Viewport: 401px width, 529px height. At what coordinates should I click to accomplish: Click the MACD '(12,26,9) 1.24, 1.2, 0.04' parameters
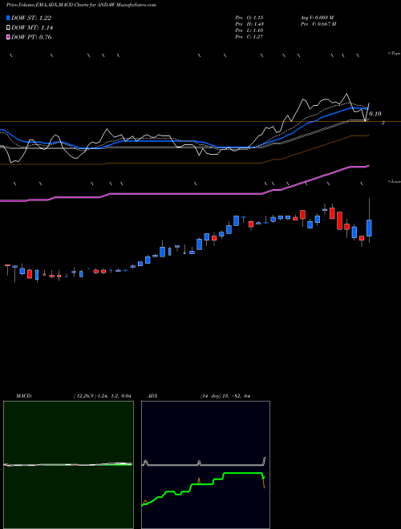[x=103, y=396]
